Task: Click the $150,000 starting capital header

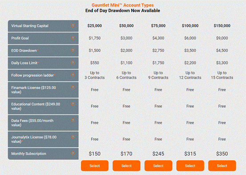Action: pos(222,26)
